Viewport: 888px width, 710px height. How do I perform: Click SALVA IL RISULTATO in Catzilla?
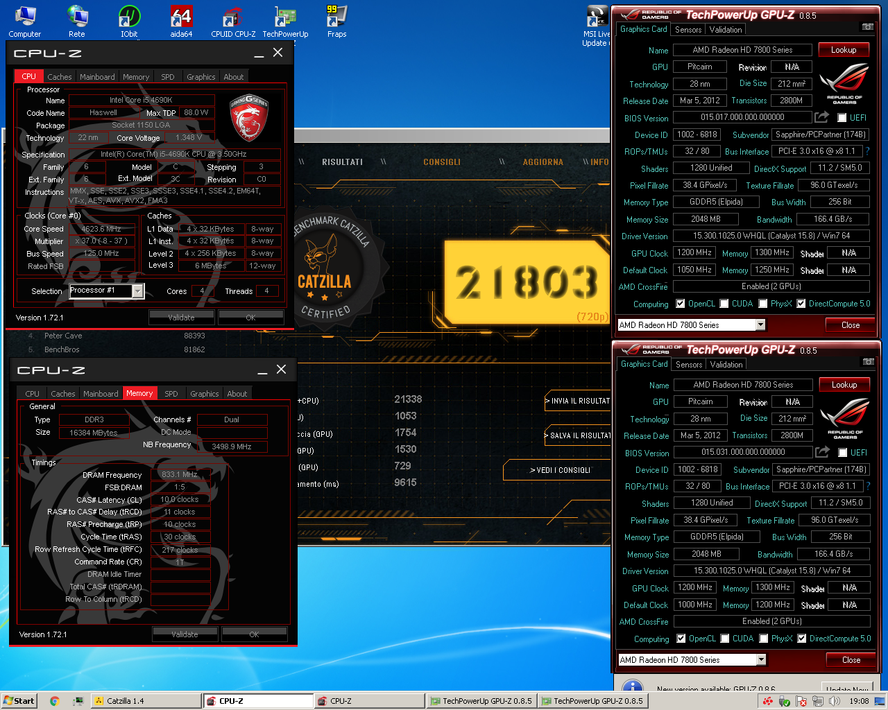[x=578, y=435]
